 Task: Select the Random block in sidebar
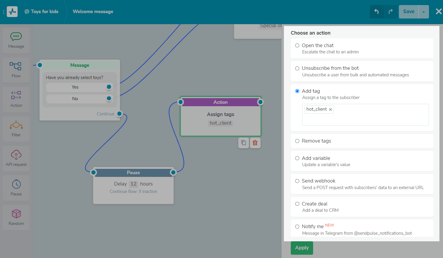click(16, 217)
